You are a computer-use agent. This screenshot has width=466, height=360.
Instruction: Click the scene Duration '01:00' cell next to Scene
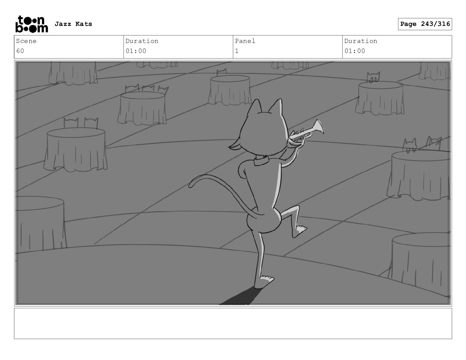[x=178, y=47]
